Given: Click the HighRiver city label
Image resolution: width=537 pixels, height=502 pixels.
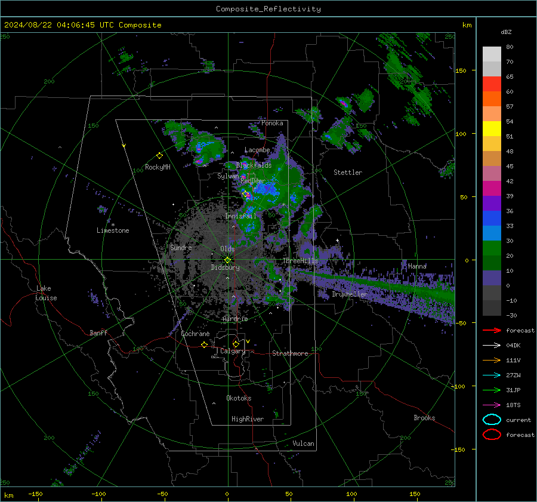Looking at the screenshot, I should pyautogui.click(x=248, y=419).
